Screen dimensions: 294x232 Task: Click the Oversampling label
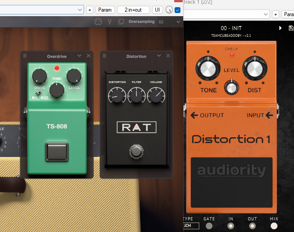(x=141, y=22)
